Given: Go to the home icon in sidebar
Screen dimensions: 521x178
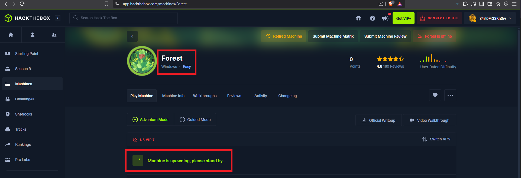Looking at the screenshot, I should [11, 35].
